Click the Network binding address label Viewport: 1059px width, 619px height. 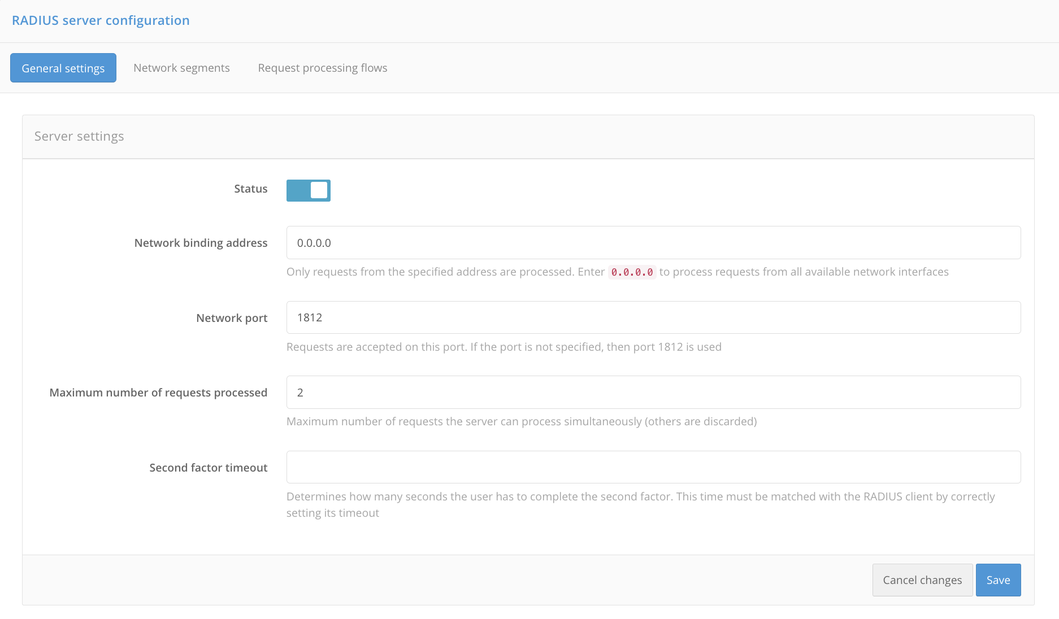[x=201, y=243]
